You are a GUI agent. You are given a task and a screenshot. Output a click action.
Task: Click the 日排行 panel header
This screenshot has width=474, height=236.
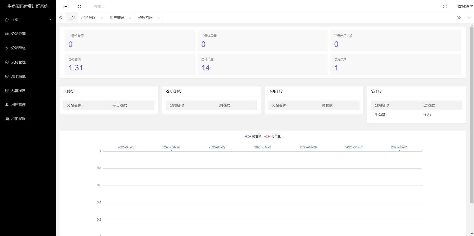[109, 91]
